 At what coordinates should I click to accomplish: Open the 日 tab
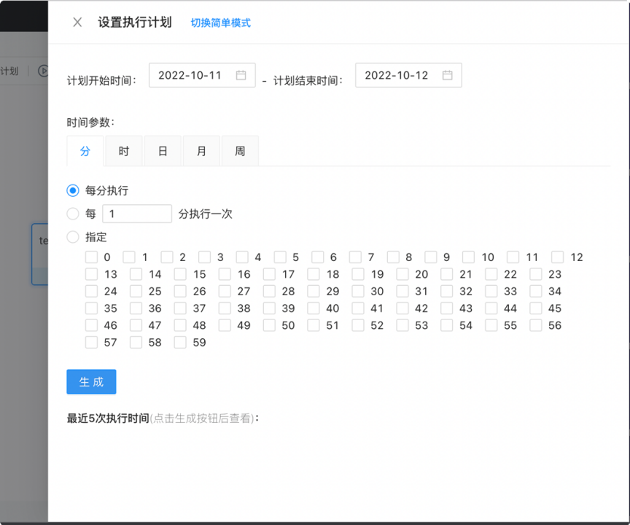tap(163, 151)
